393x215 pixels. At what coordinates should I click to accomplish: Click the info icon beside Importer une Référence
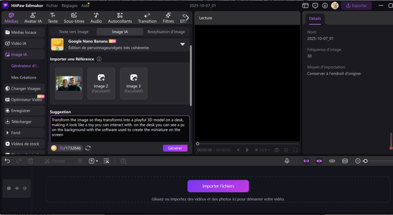pyautogui.click(x=99, y=59)
